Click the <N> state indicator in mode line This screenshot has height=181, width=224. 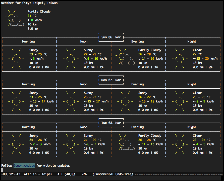pyautogui.click(x=85, y=174)
